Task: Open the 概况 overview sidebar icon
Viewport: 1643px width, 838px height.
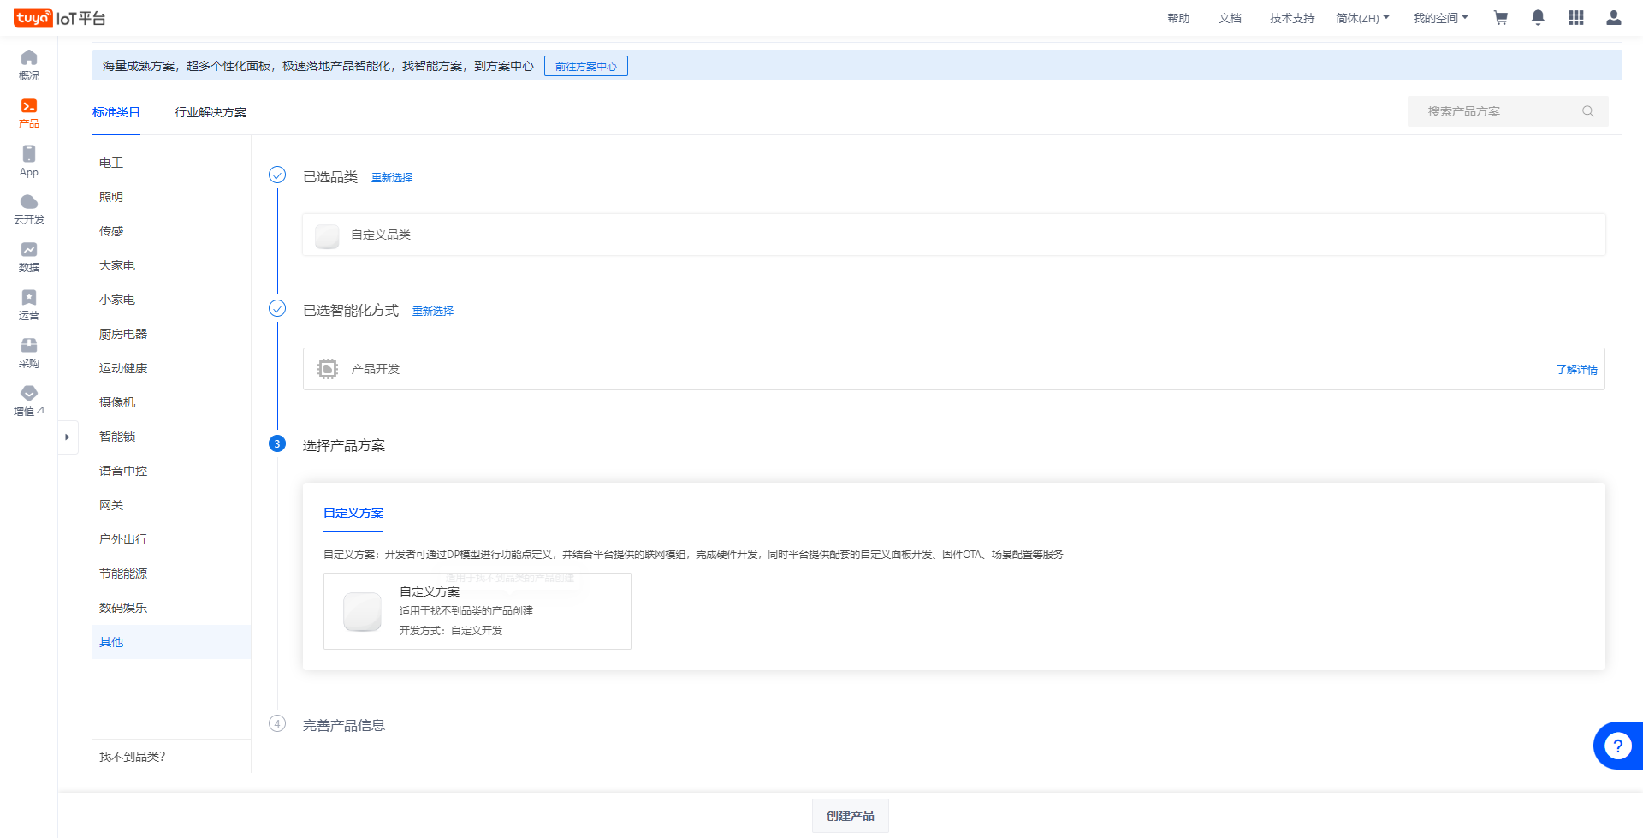Action: point(29,65)
